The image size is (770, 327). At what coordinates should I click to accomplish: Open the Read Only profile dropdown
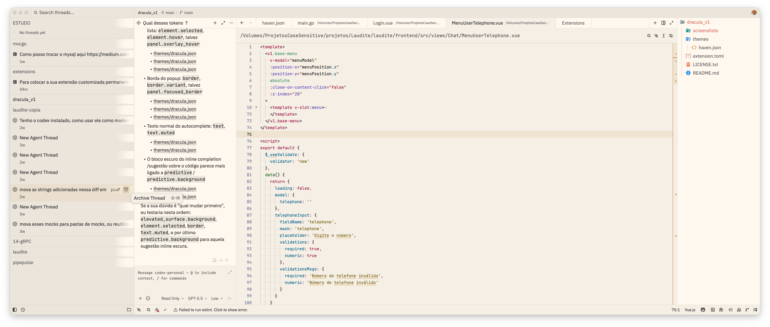(173, 298)
